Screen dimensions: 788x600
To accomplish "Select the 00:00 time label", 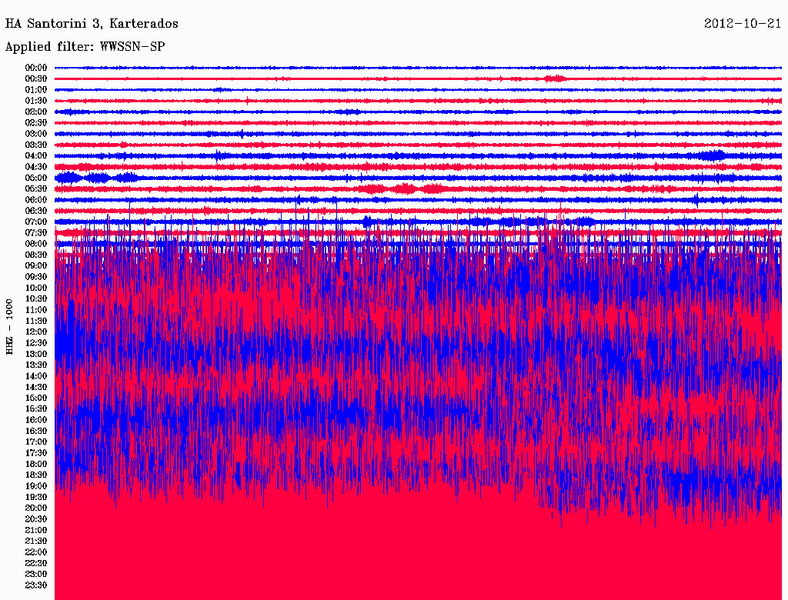I will pyautogui.click(x=36, y=68).
